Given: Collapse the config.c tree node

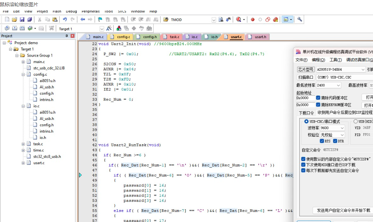Looking at the screenshot, I should point(23,74).
